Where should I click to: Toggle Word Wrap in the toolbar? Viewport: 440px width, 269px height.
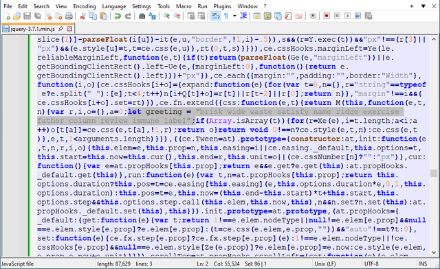click(215, 16)
